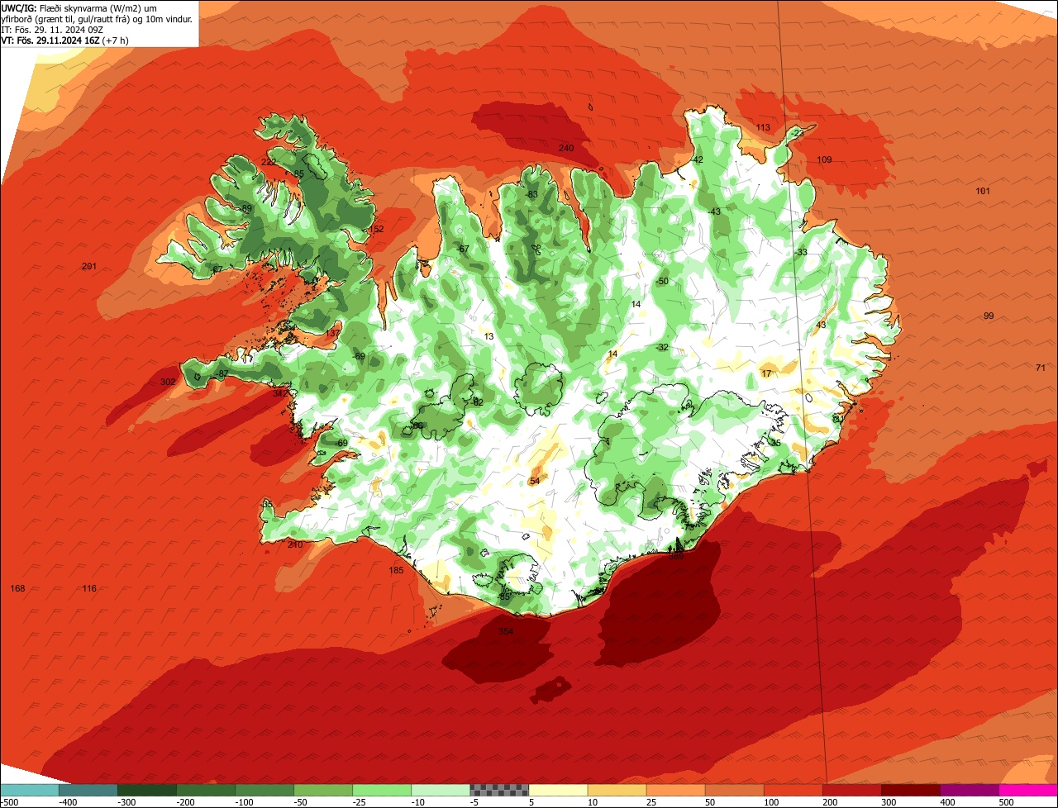Select the darkest green -300 to -200 legend swatch
Screen dimensions: 1058x808
[146, 790]
